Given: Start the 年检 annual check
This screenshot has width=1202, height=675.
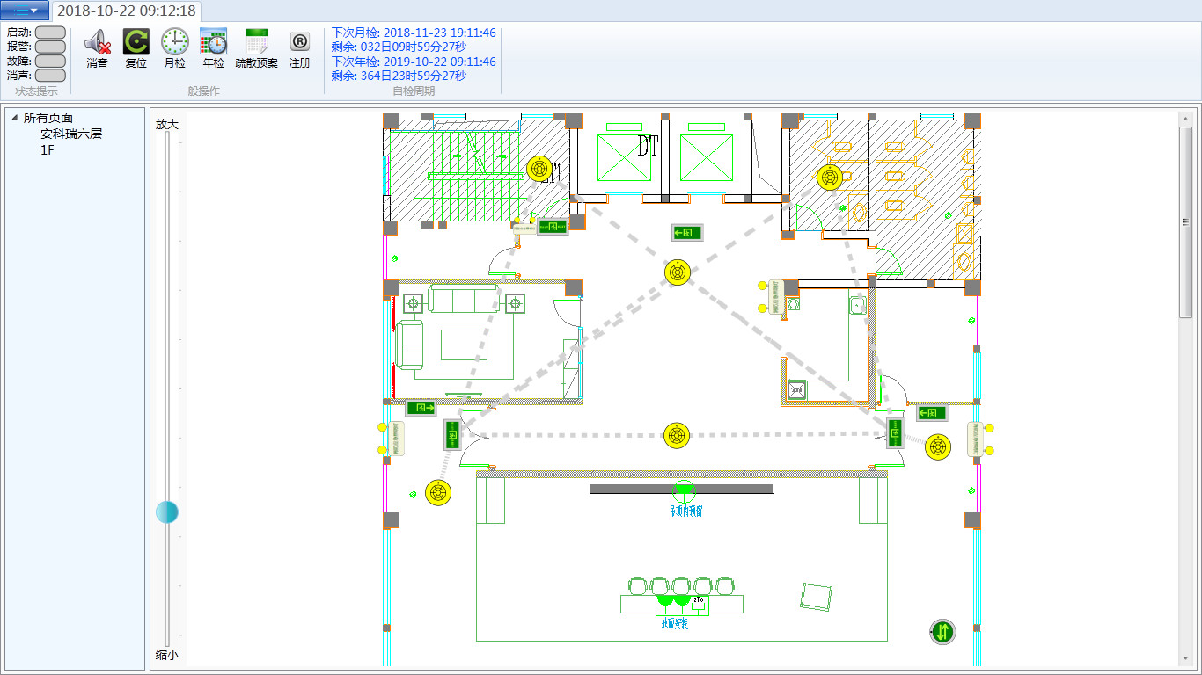Looking at the screenshot, I should coord(213,42).
